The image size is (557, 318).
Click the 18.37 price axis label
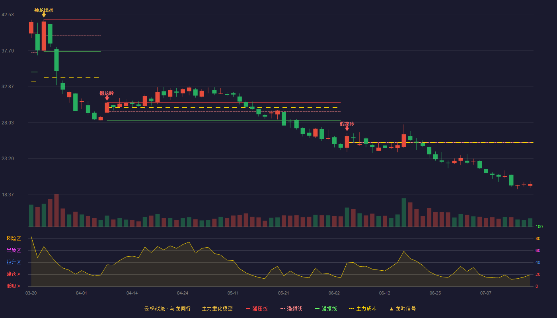pyautogui.click(x=8, y=195)
